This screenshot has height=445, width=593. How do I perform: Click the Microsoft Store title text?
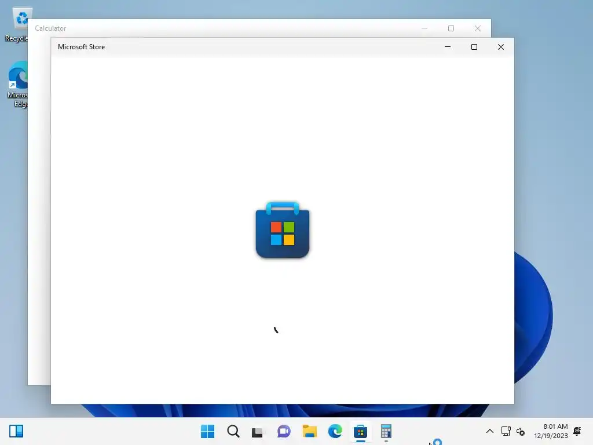tap(81, 47)
